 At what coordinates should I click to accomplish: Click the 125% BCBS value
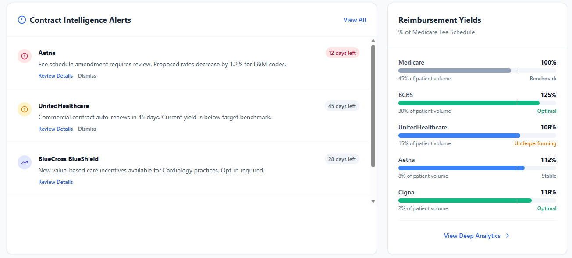coord(548,95)
